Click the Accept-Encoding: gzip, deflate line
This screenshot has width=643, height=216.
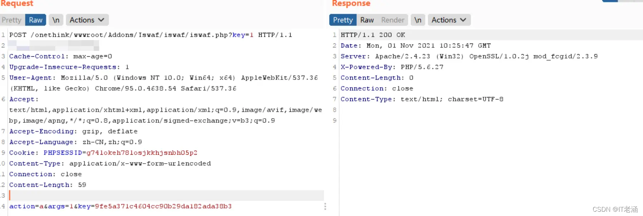coord(73,131)
